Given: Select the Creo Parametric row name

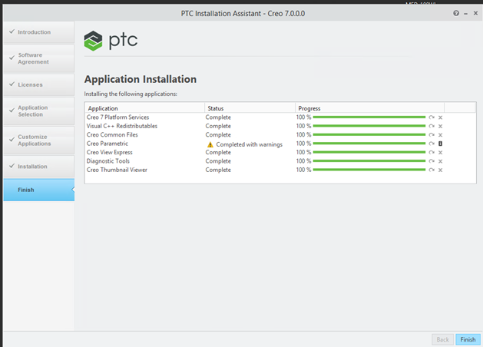Looking at the screenshot, I should (108, 144).
